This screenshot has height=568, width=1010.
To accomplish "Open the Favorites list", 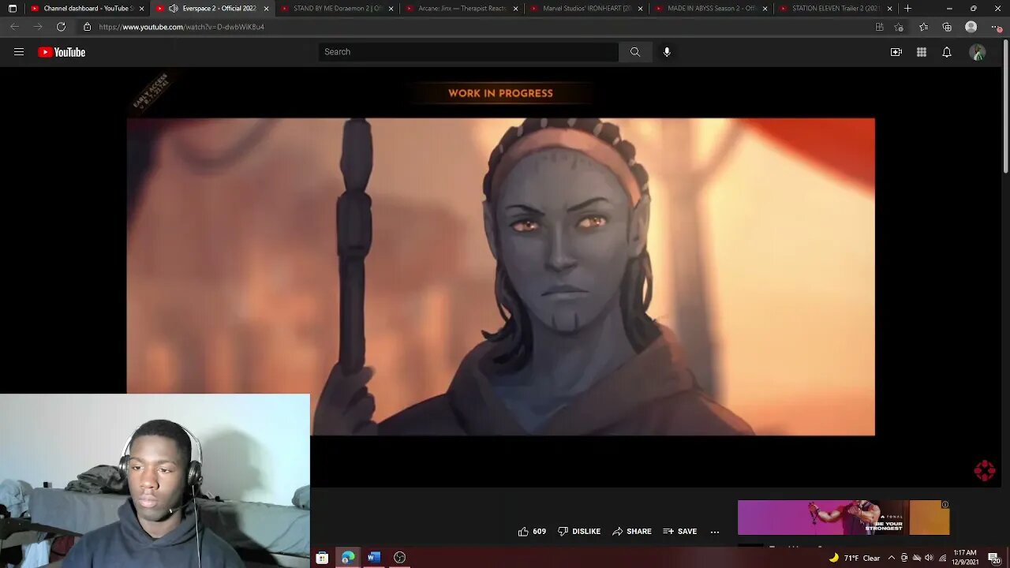I will 924,27.
